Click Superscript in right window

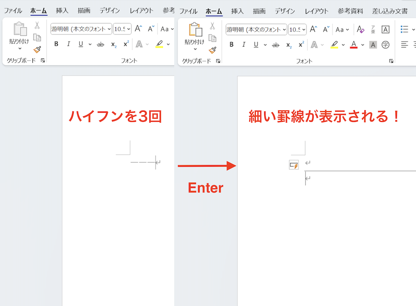click(x=301, y=44)
